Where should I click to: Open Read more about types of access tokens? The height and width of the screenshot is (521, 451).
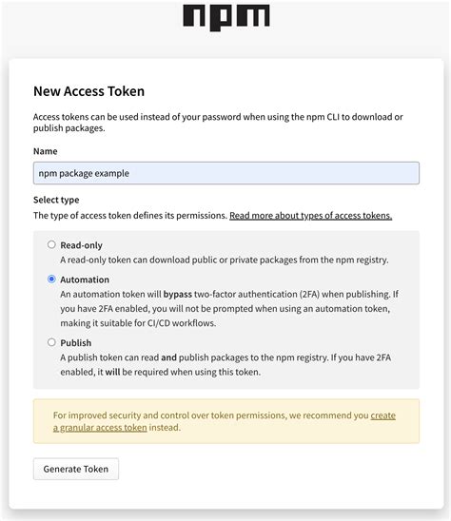(310, 216)
